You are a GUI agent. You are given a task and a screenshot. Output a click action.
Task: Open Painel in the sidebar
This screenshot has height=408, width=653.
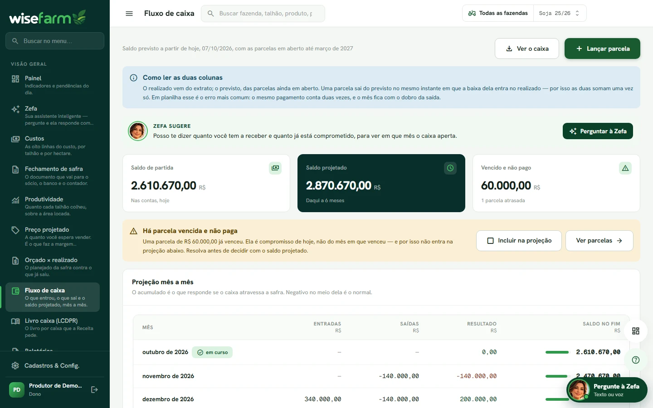53,85
